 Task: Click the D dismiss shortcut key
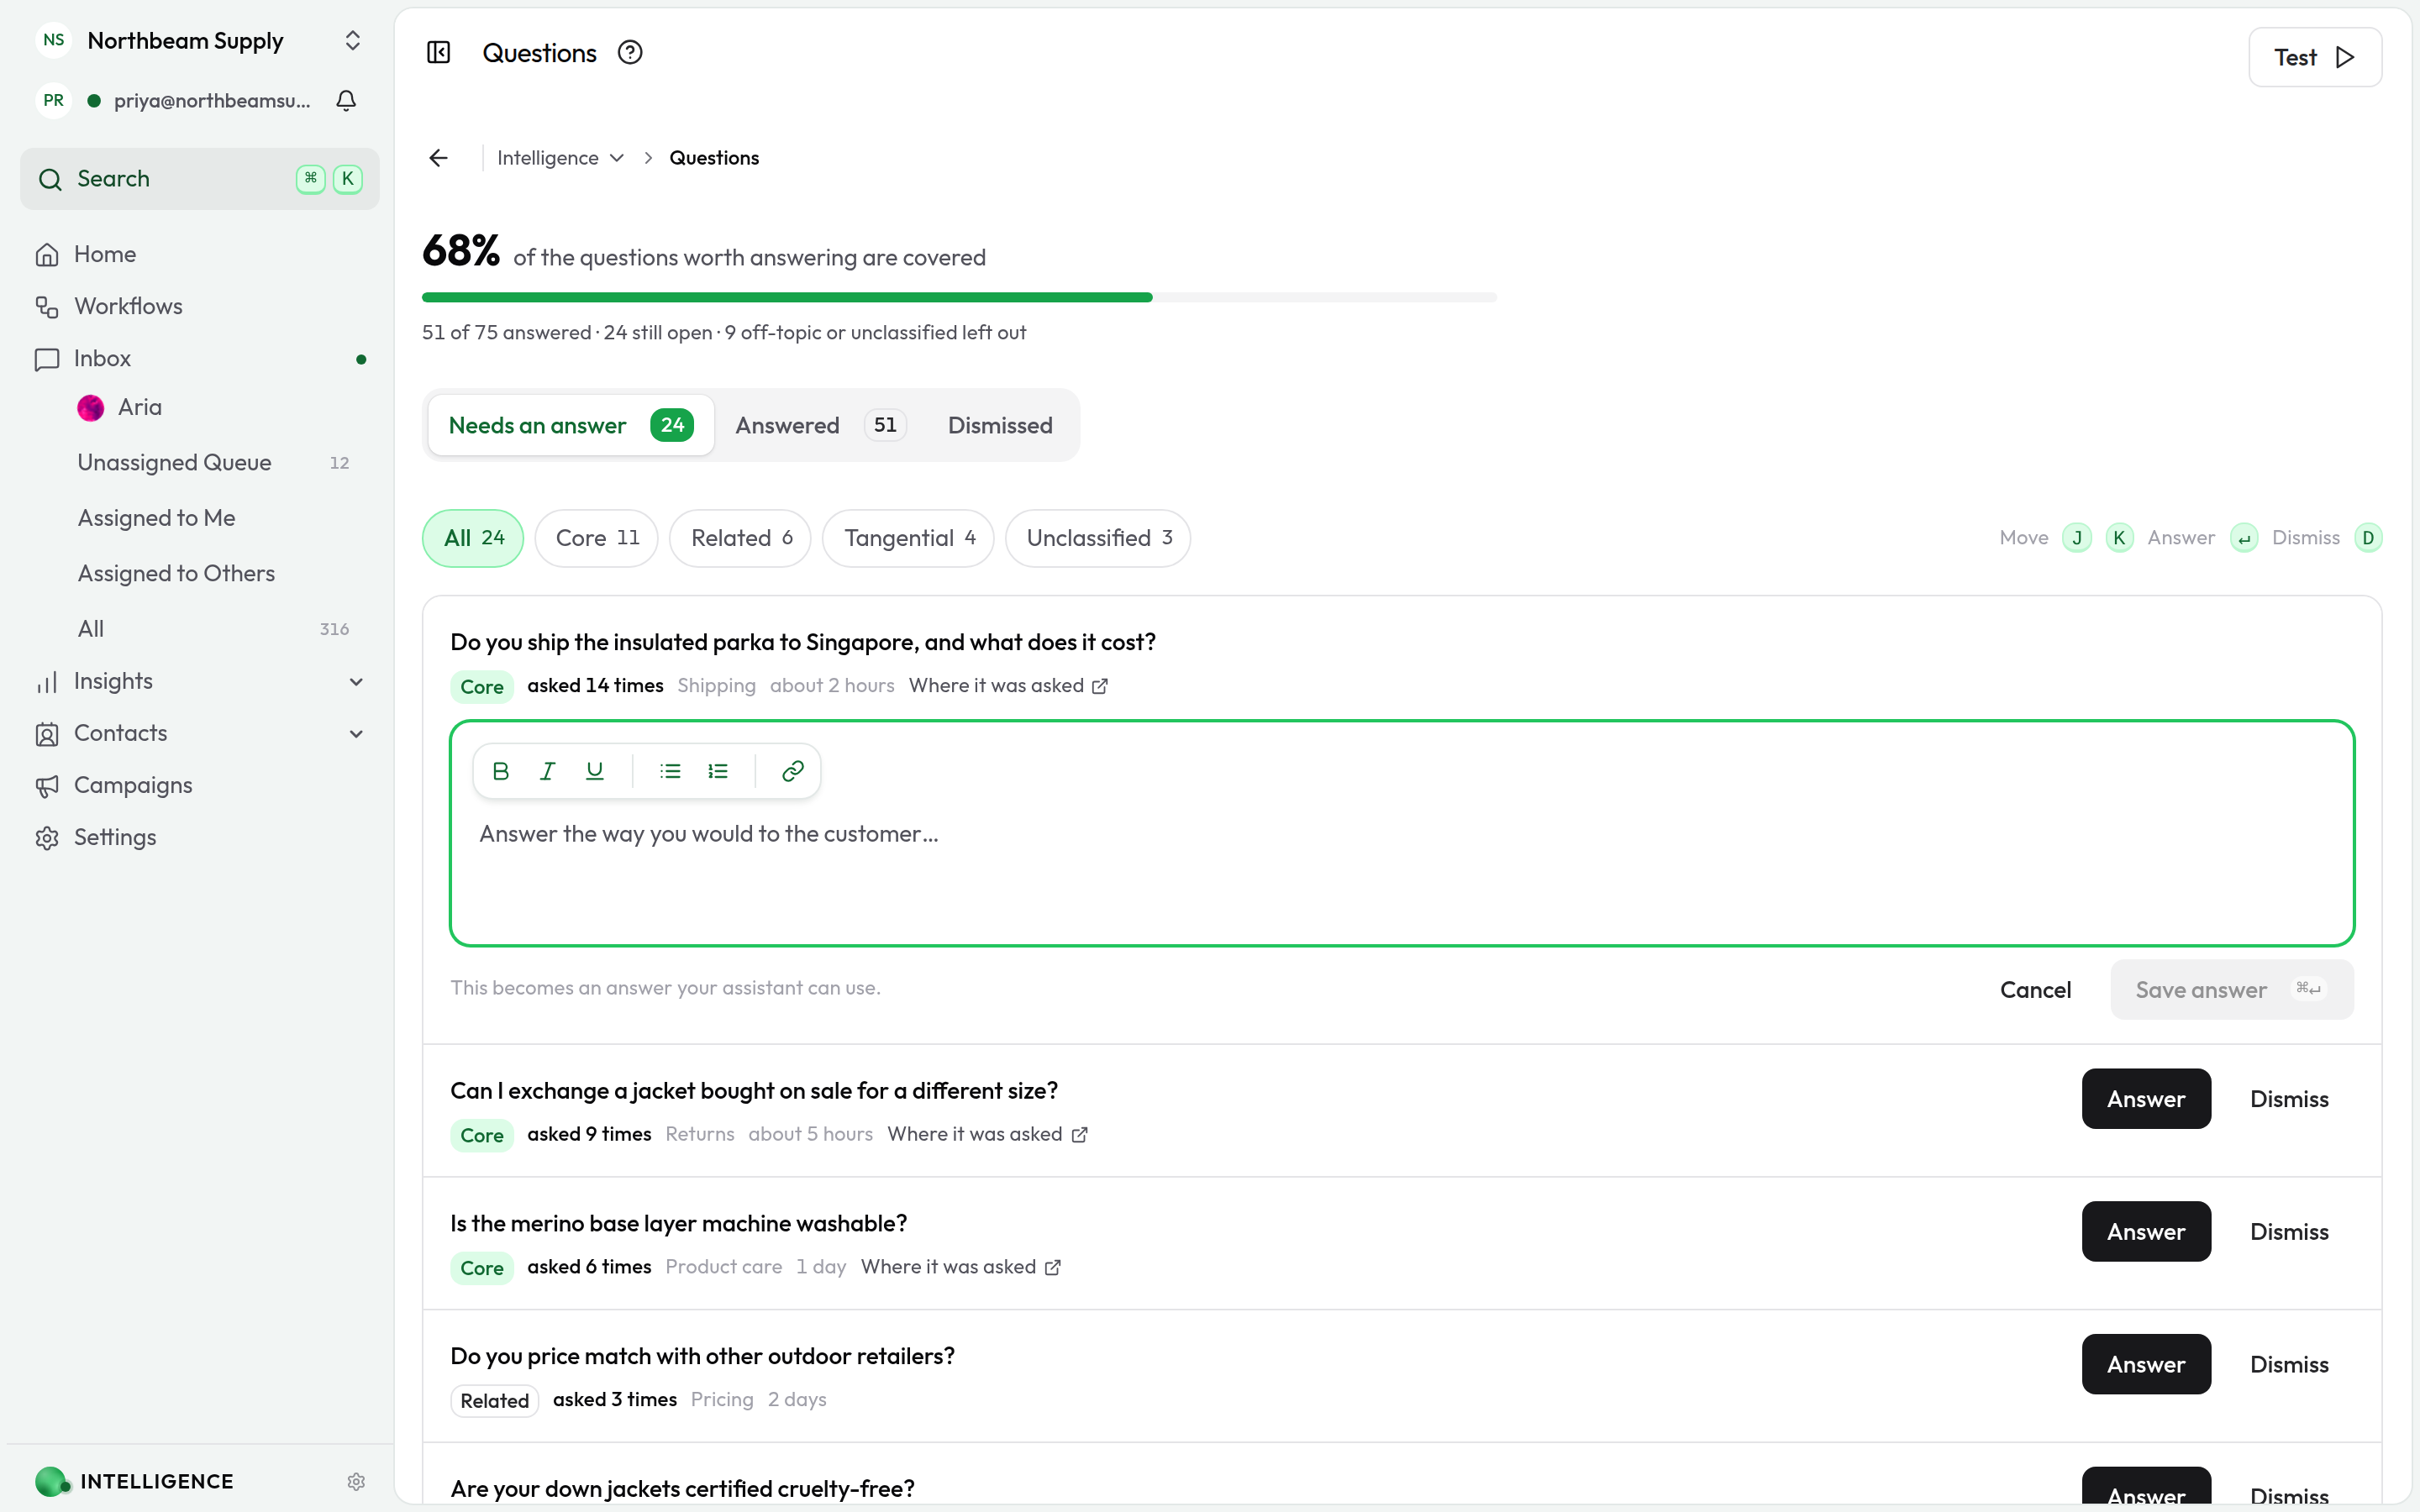2368,538
